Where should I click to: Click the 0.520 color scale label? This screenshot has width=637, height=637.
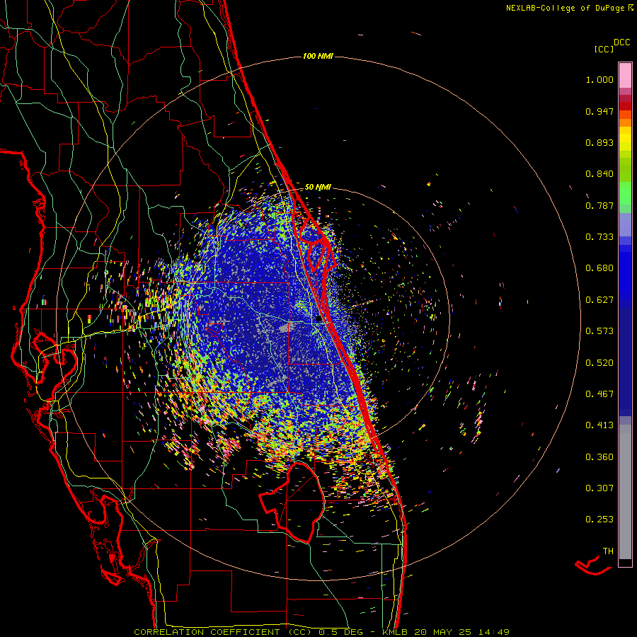[599, 362]
